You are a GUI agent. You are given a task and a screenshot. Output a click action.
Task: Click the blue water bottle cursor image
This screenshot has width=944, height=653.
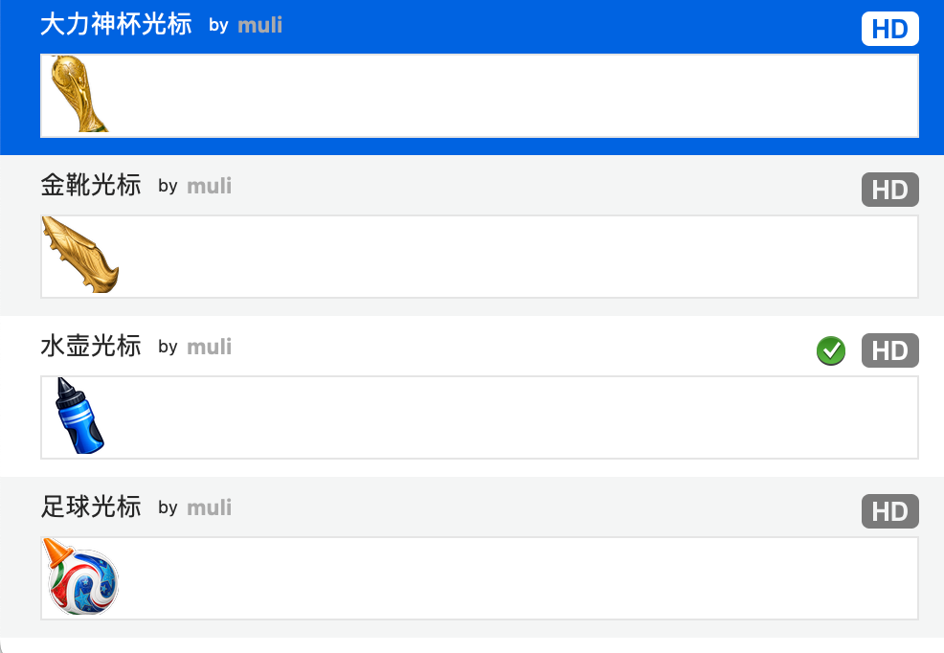79,416
